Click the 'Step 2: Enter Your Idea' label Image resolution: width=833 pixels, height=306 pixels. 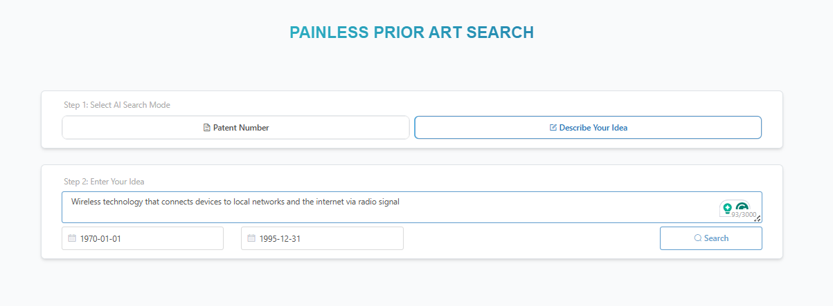pyautogui.click(x=104, y=182)
